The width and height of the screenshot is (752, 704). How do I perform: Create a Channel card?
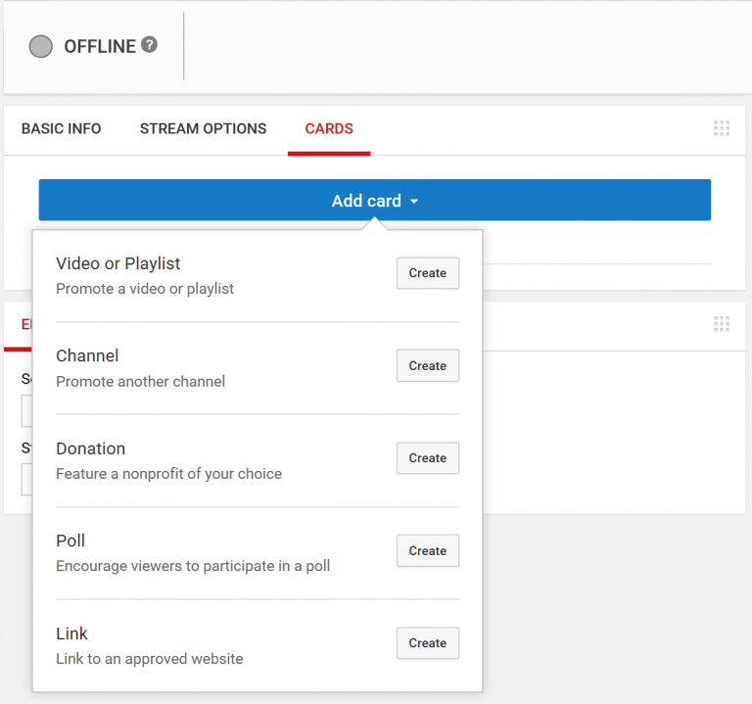427,365
